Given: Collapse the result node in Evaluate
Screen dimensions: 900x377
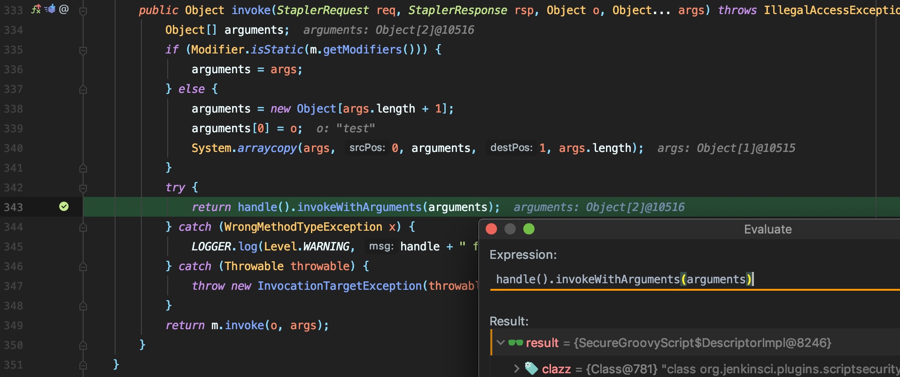Looking at the screenshot, I should coord(501,343).
